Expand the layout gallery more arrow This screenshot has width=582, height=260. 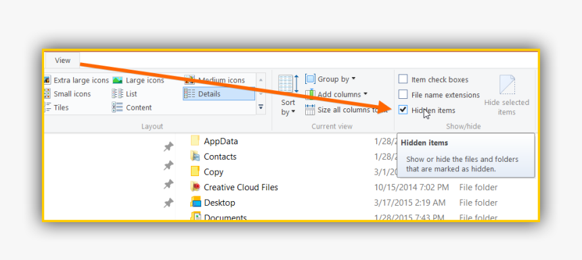(x=261, y=107)
